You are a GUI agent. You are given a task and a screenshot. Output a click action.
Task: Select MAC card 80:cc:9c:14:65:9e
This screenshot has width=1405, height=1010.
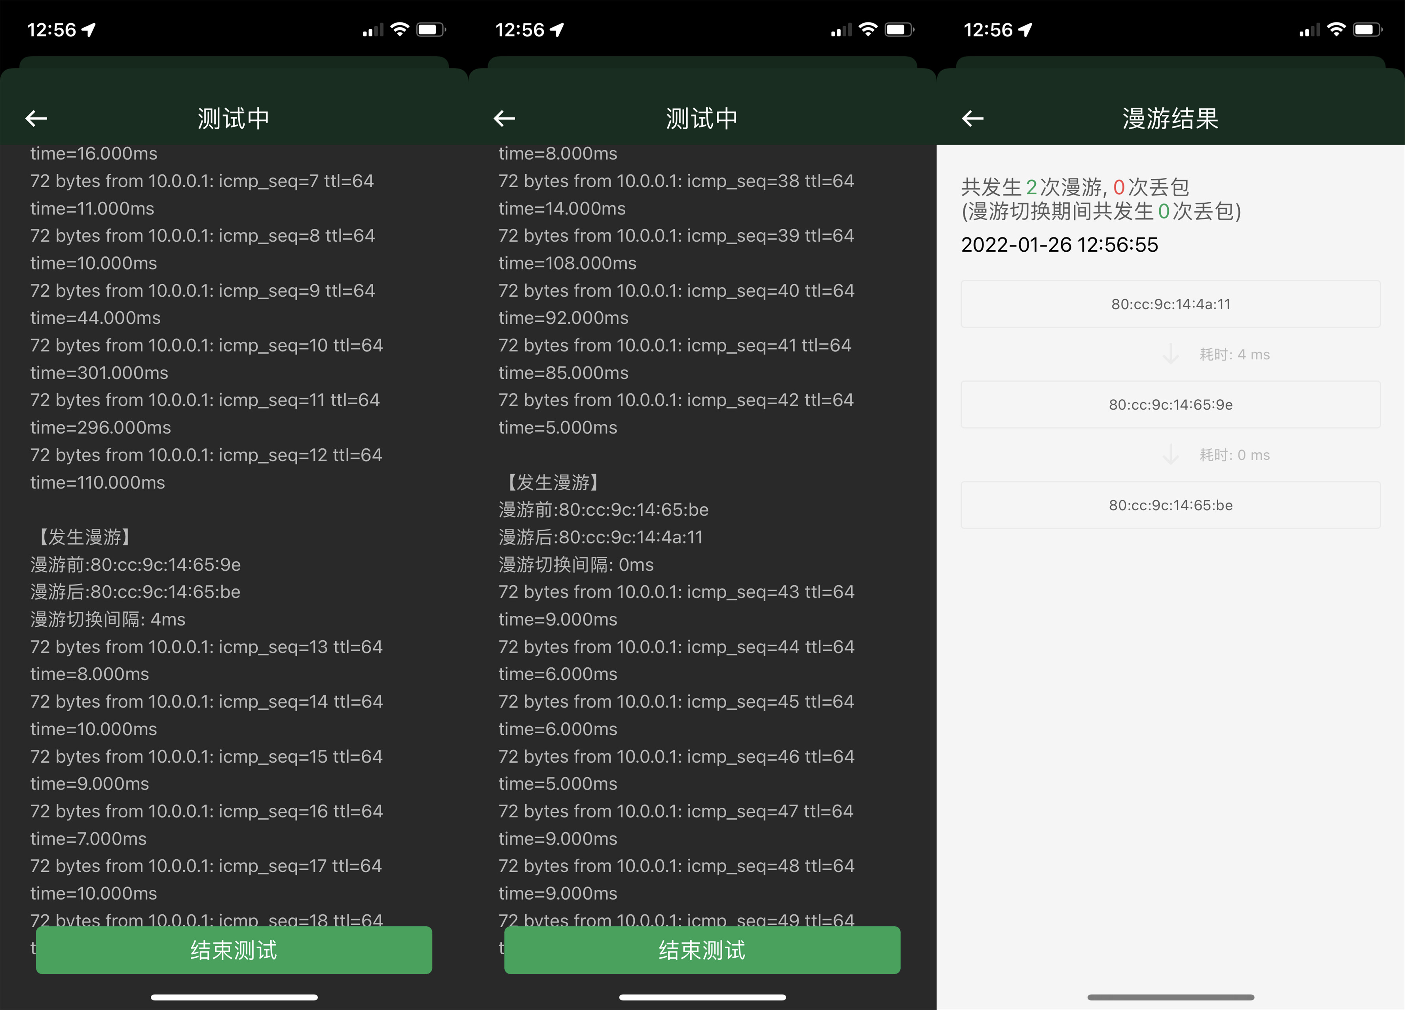[1170, 404]
